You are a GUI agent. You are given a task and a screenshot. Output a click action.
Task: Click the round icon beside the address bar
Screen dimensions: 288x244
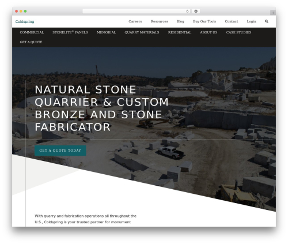[x=196, y=12]
